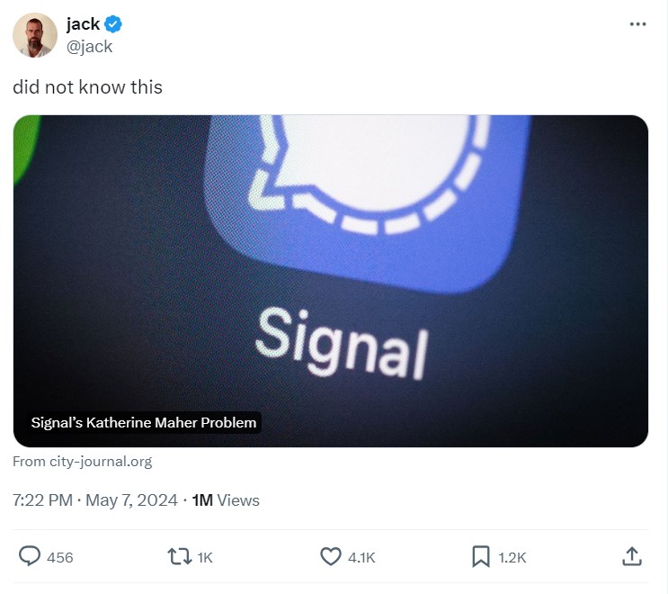The width and height of the screenshot is (668, 594).
Task: Click the @jack handle
Action: [89, 47]
